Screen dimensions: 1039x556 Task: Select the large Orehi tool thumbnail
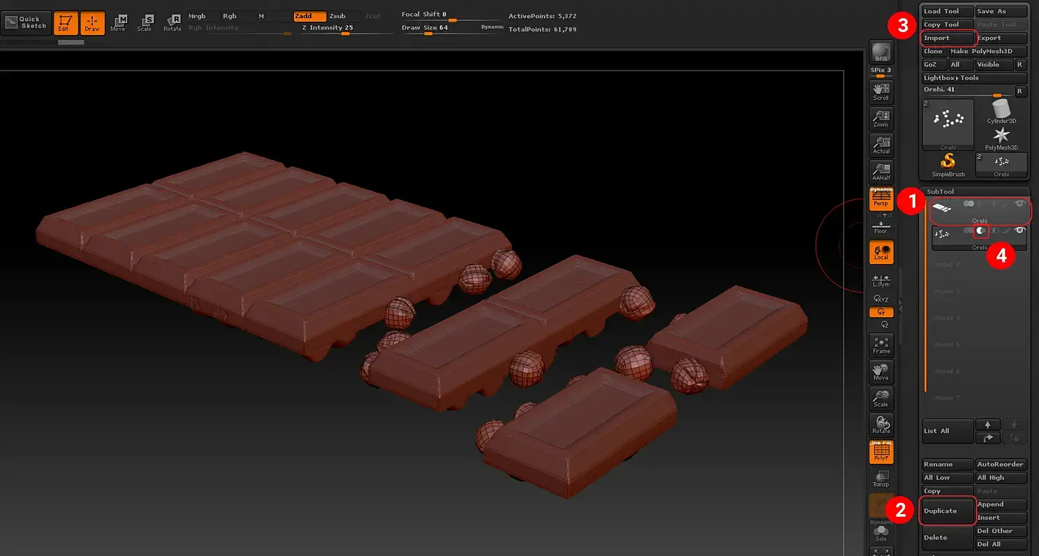948,124
